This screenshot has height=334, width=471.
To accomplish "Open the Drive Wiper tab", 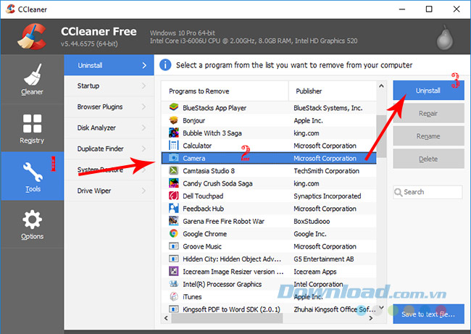I will pyautogui.click(x=109, y=191).
